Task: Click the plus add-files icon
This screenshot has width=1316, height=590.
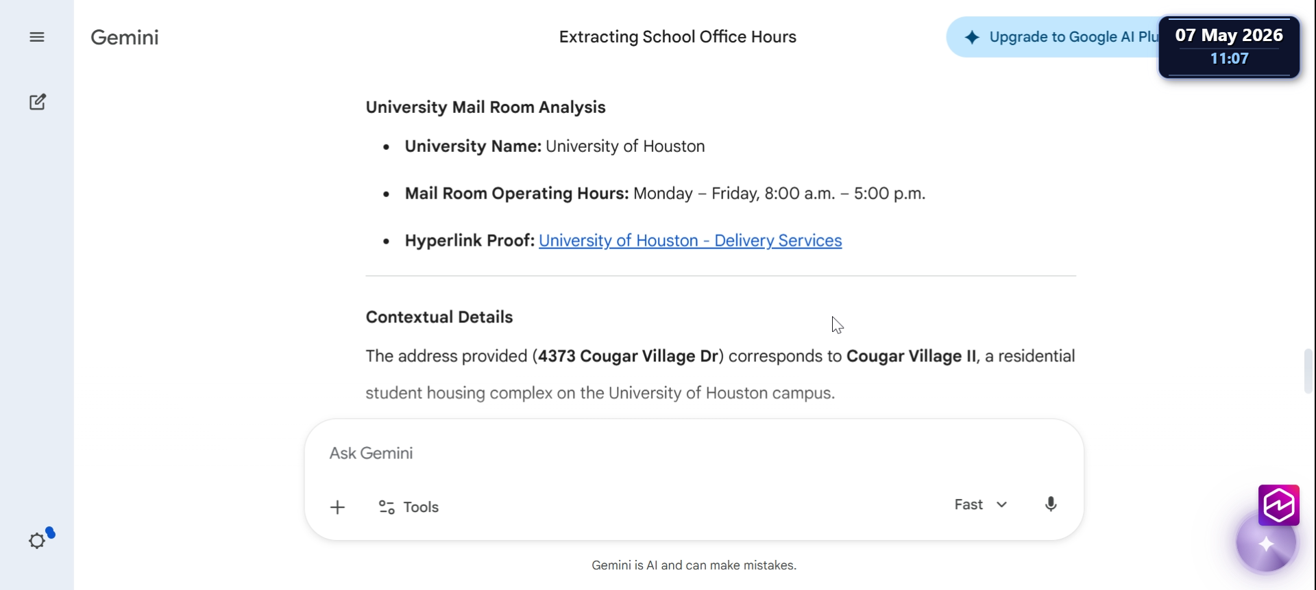Action: click(x=337, y=507)
